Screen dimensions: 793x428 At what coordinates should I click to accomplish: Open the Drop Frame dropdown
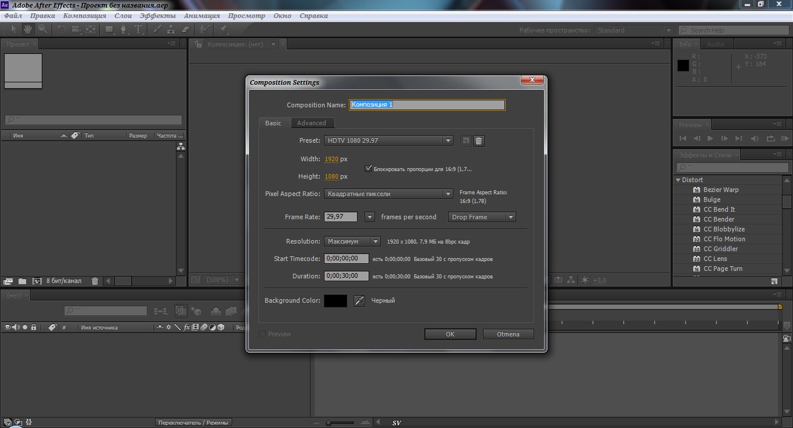pos(482,217)
